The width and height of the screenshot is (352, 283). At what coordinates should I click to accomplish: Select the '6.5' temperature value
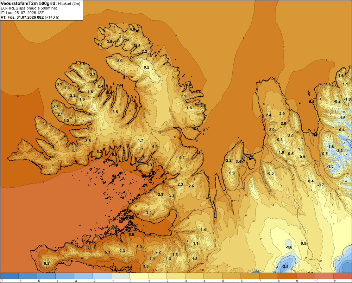click(114, 154)
